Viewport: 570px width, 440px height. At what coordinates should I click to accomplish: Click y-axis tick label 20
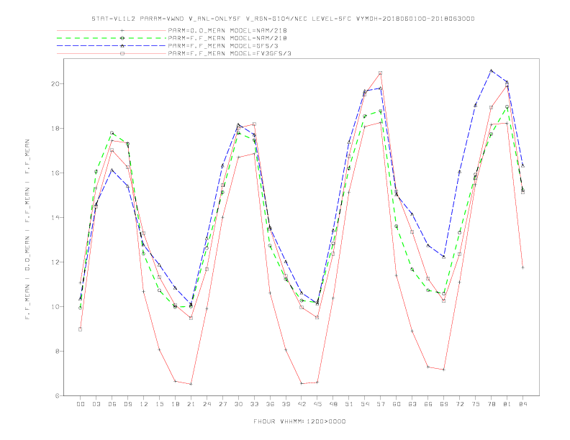click(x=55, y=84)
